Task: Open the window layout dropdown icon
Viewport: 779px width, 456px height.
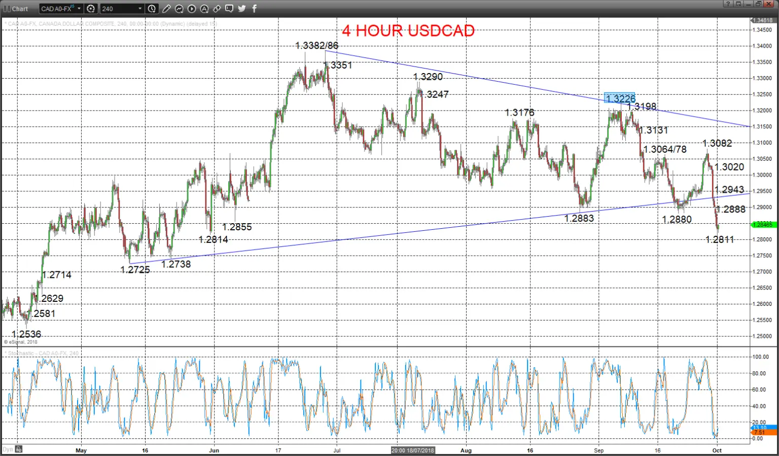Action: click(738, 4)
